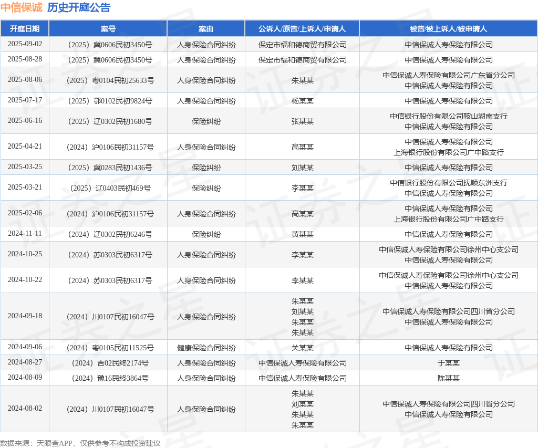This screenshot has width=538, height=448.
Task: Click the date 2025-03-25
Action: 25,166
